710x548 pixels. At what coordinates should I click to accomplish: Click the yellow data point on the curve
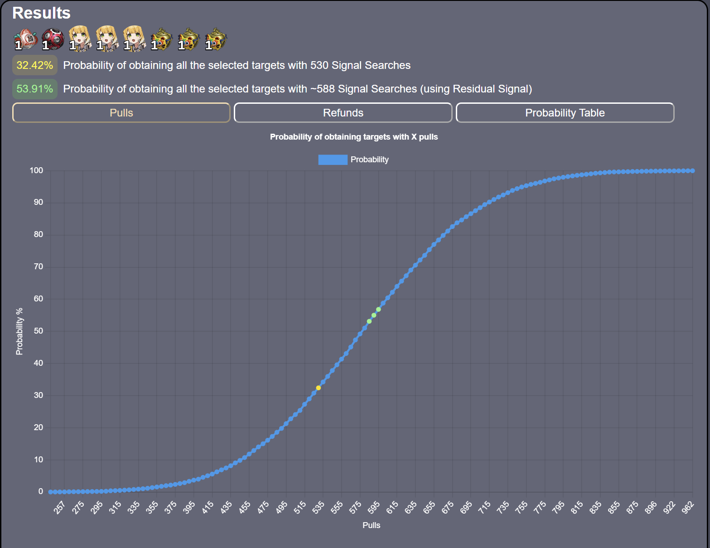point(319,388)
